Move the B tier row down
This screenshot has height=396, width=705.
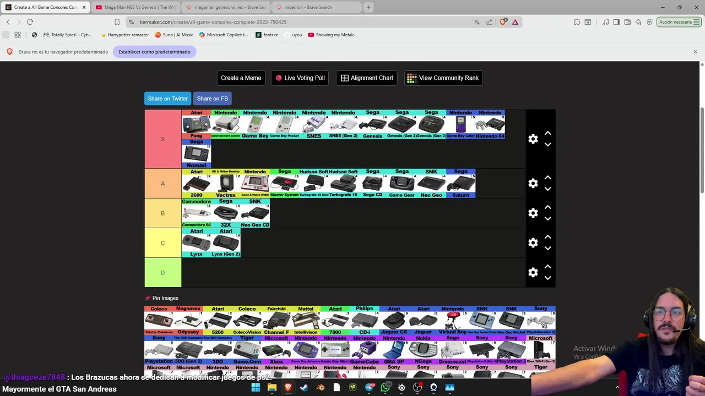(x=547, y=219)
